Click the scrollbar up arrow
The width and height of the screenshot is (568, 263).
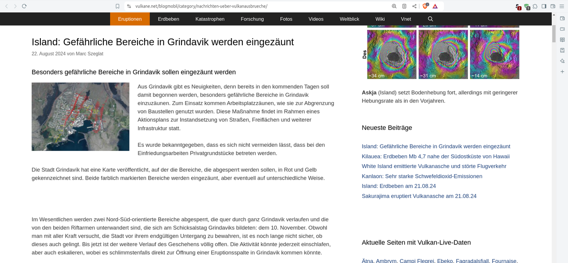click(554, 15)
